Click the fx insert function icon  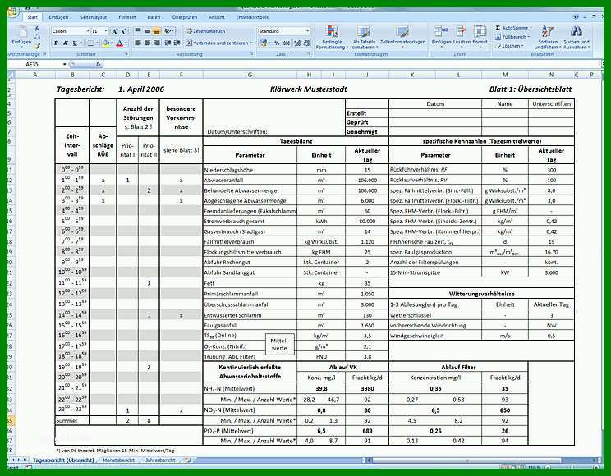99,64
